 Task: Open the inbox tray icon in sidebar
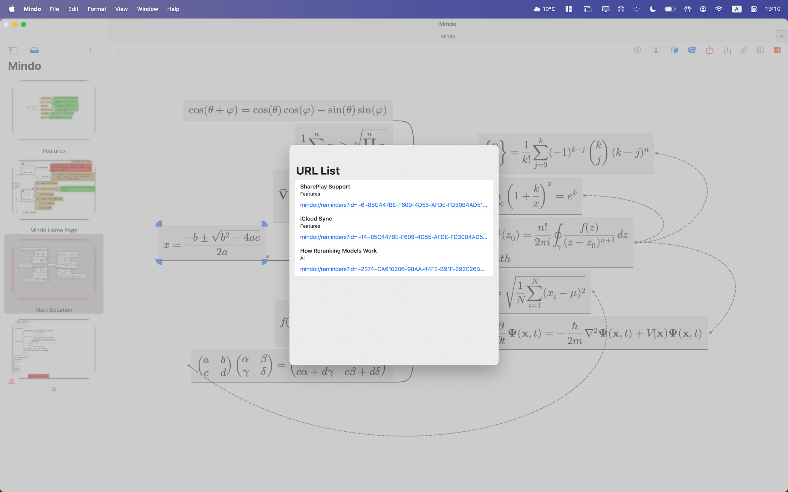tap(34, 50)
